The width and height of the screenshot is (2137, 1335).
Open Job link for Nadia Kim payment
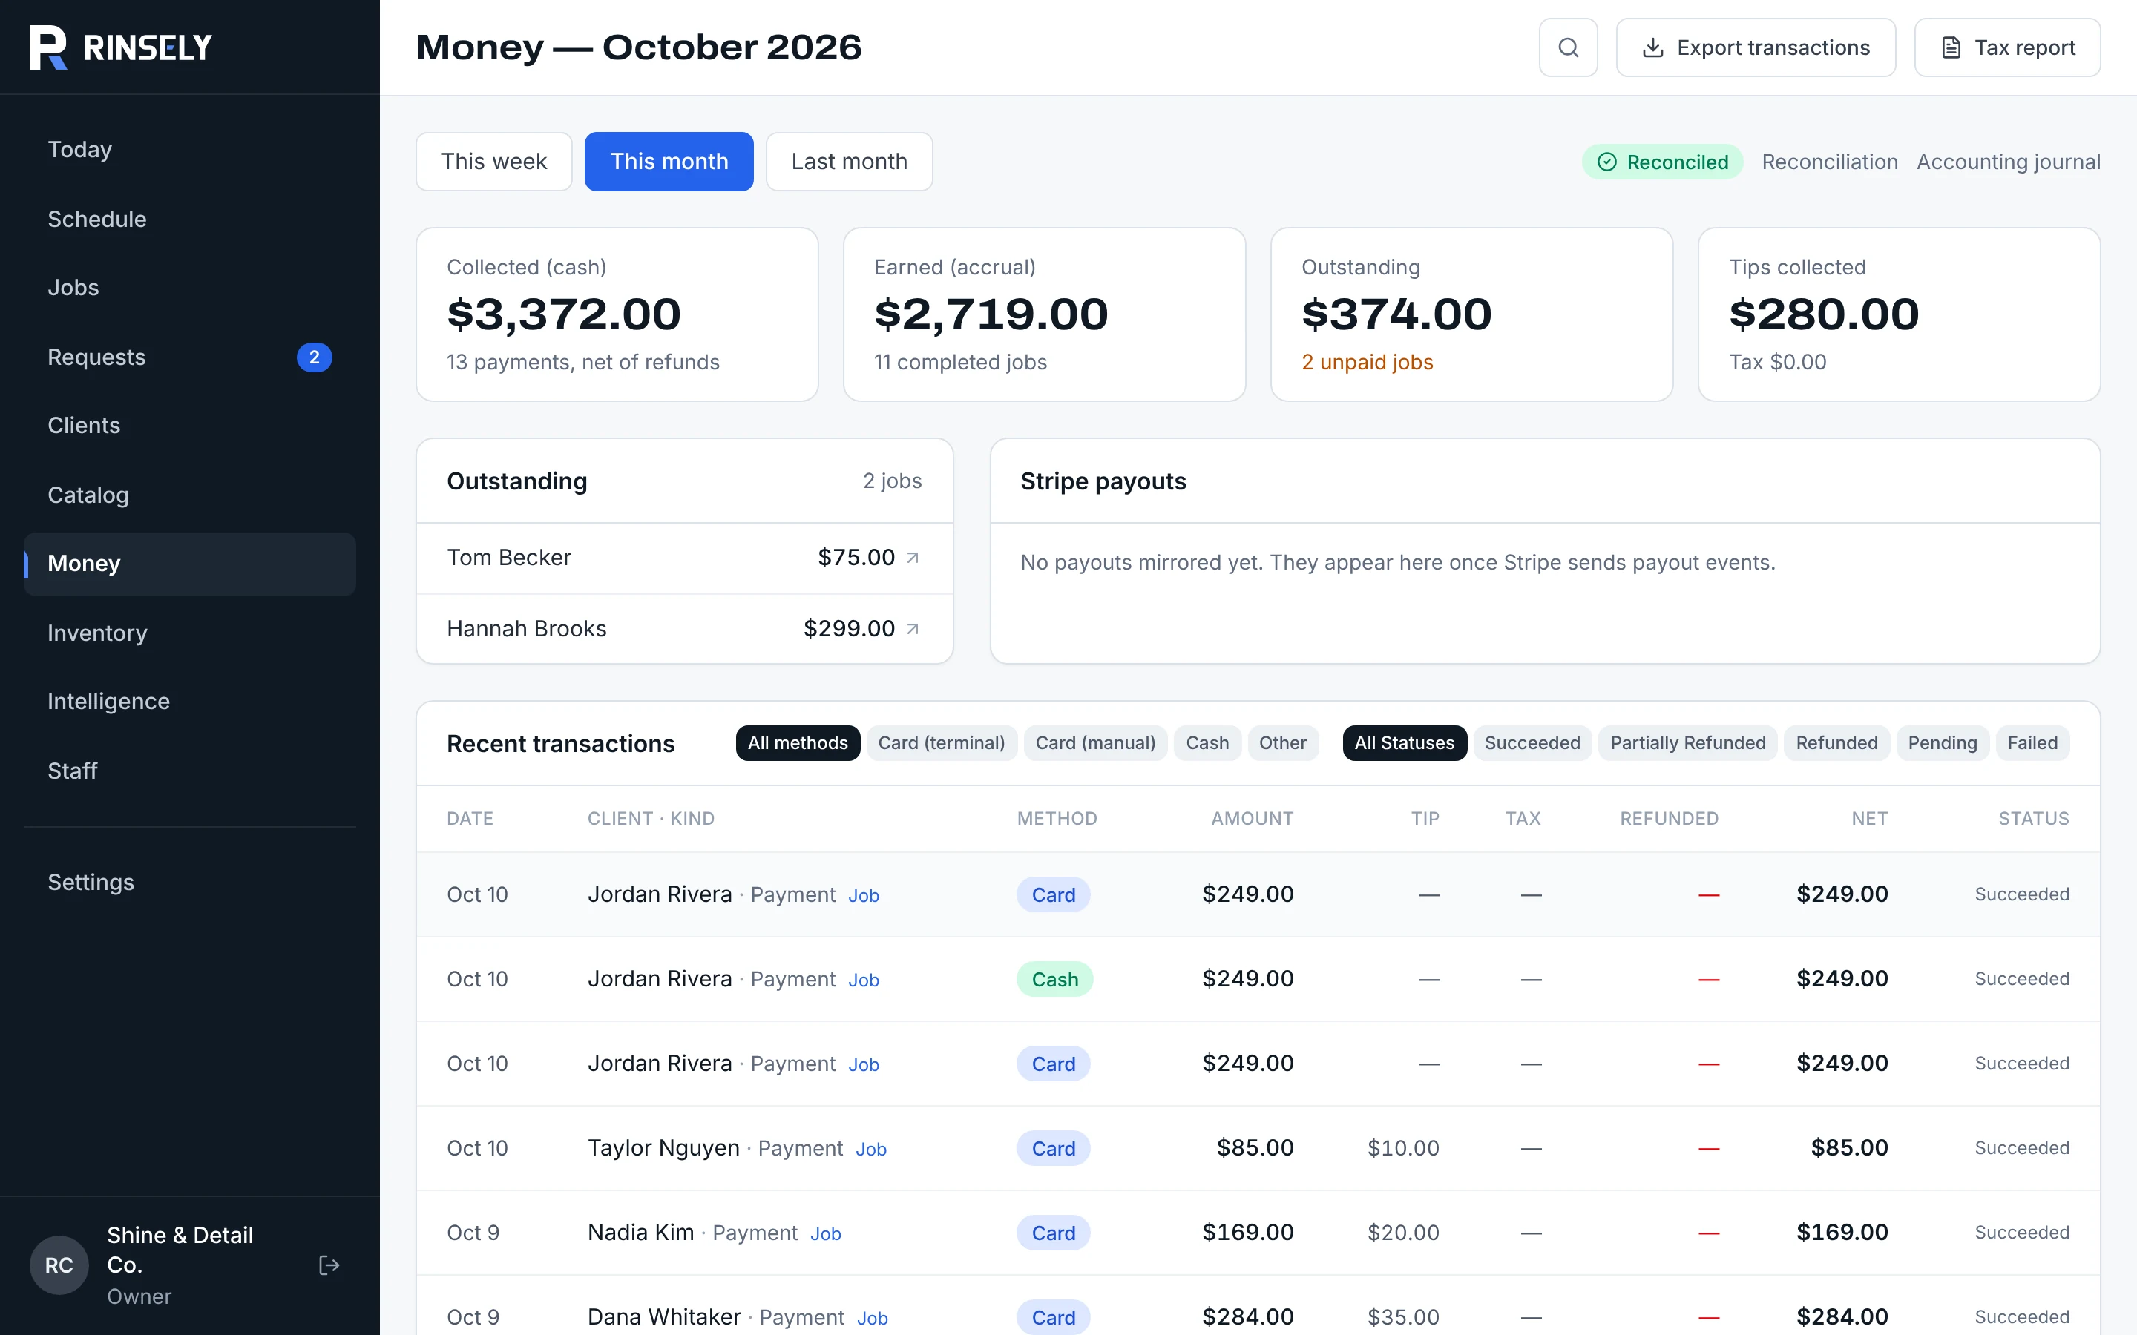point(826,1233)
